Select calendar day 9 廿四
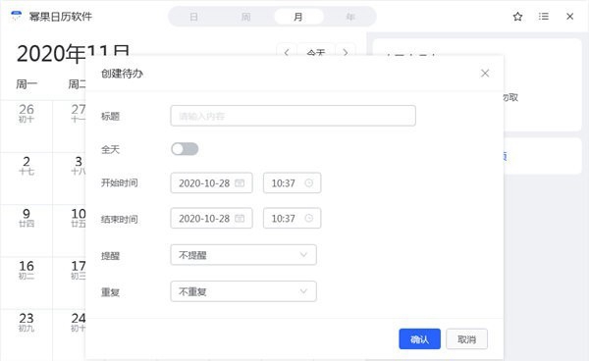Viewport: 589px width, 361px height. click(x=27, y=218)
